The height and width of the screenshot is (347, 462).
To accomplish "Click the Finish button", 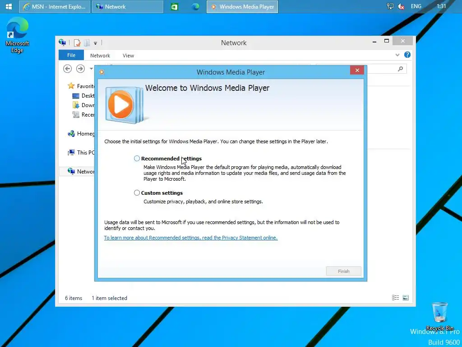I will (343, 271).
